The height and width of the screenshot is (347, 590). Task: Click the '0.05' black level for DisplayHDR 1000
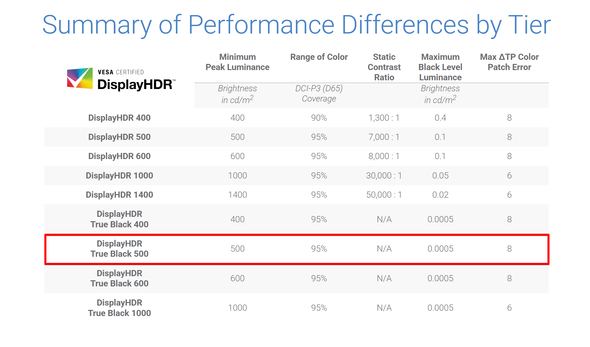(x=440, y=176)
